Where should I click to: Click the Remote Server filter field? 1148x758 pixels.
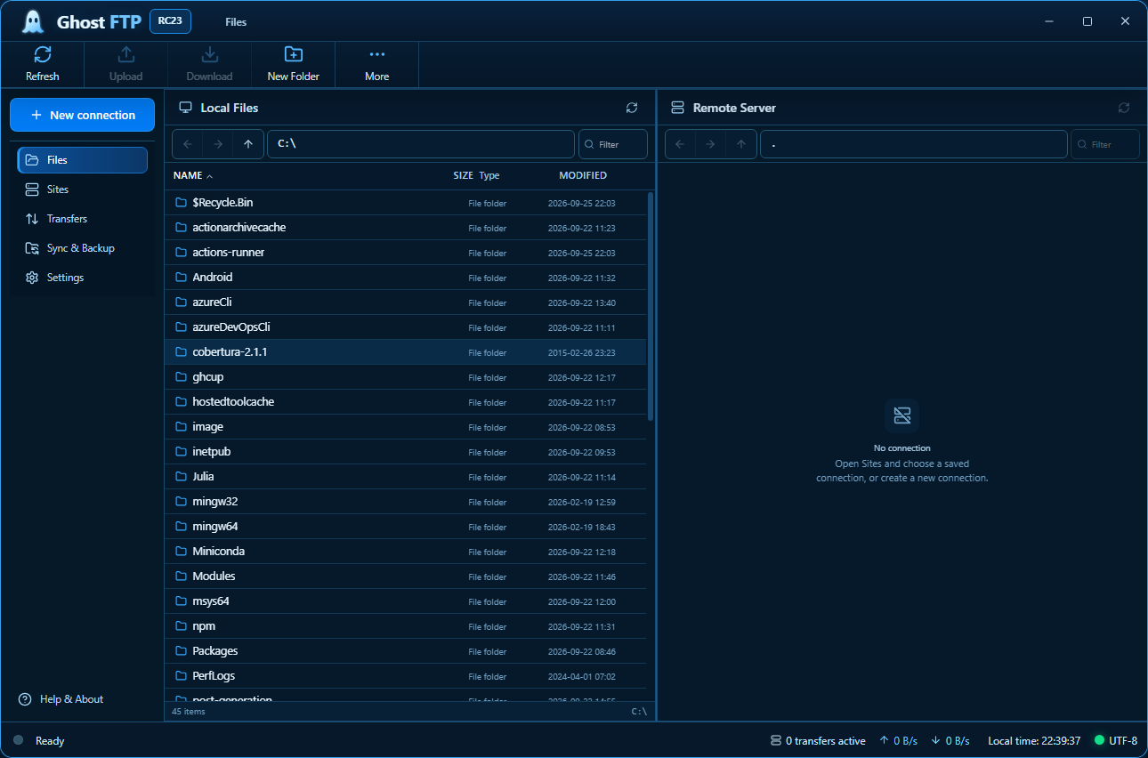coord(1105,144)
